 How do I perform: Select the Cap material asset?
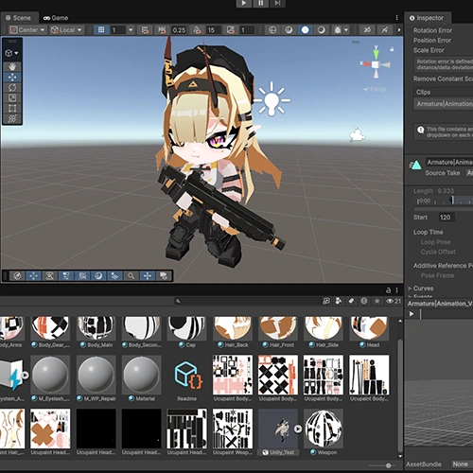[x=187, y=332]
